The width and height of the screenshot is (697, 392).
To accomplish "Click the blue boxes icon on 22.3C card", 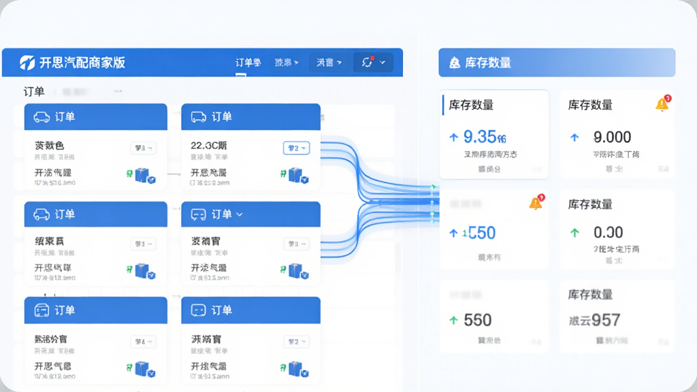I will [x=298, y=175].
